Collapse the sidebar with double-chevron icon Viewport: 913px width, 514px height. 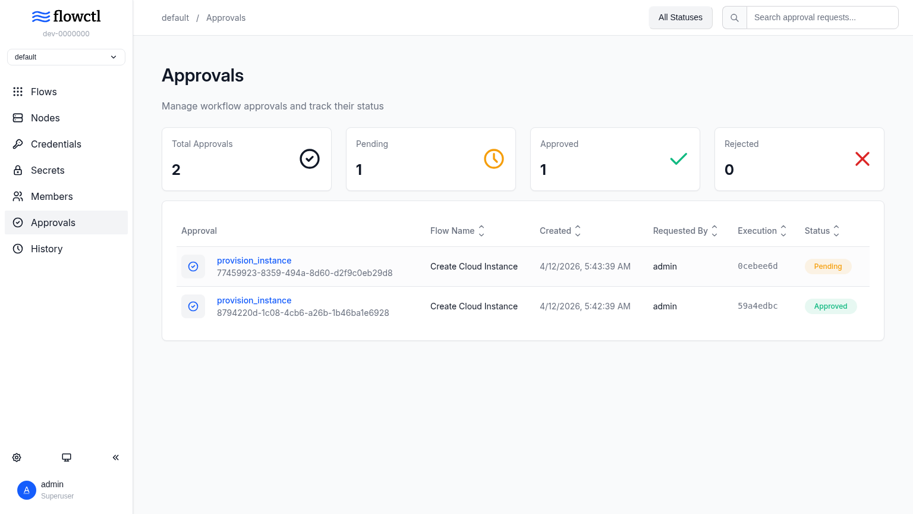116,457
